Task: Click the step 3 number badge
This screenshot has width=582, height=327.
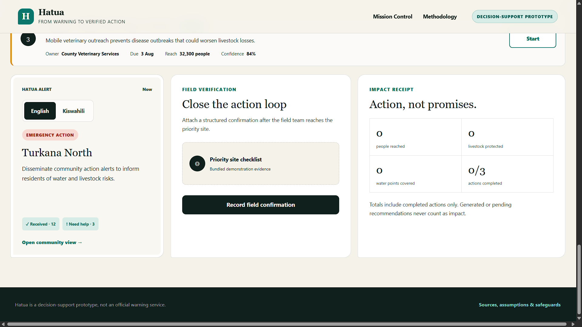Action: click(28, 39)
